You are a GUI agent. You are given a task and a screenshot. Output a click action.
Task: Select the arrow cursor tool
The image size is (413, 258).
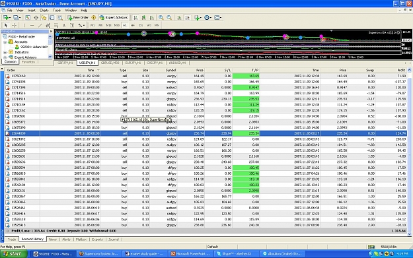tap(6, 25)
